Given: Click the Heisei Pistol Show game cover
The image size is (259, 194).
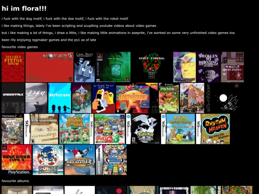Looking at the screenshot, I should point(13,67).
